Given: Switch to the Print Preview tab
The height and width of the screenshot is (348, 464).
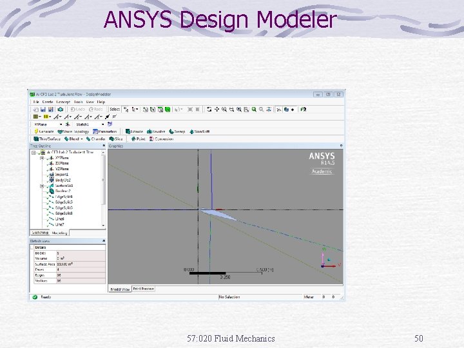Looking at the screenshot, I should pyautogui.click(x=144, y=289).
